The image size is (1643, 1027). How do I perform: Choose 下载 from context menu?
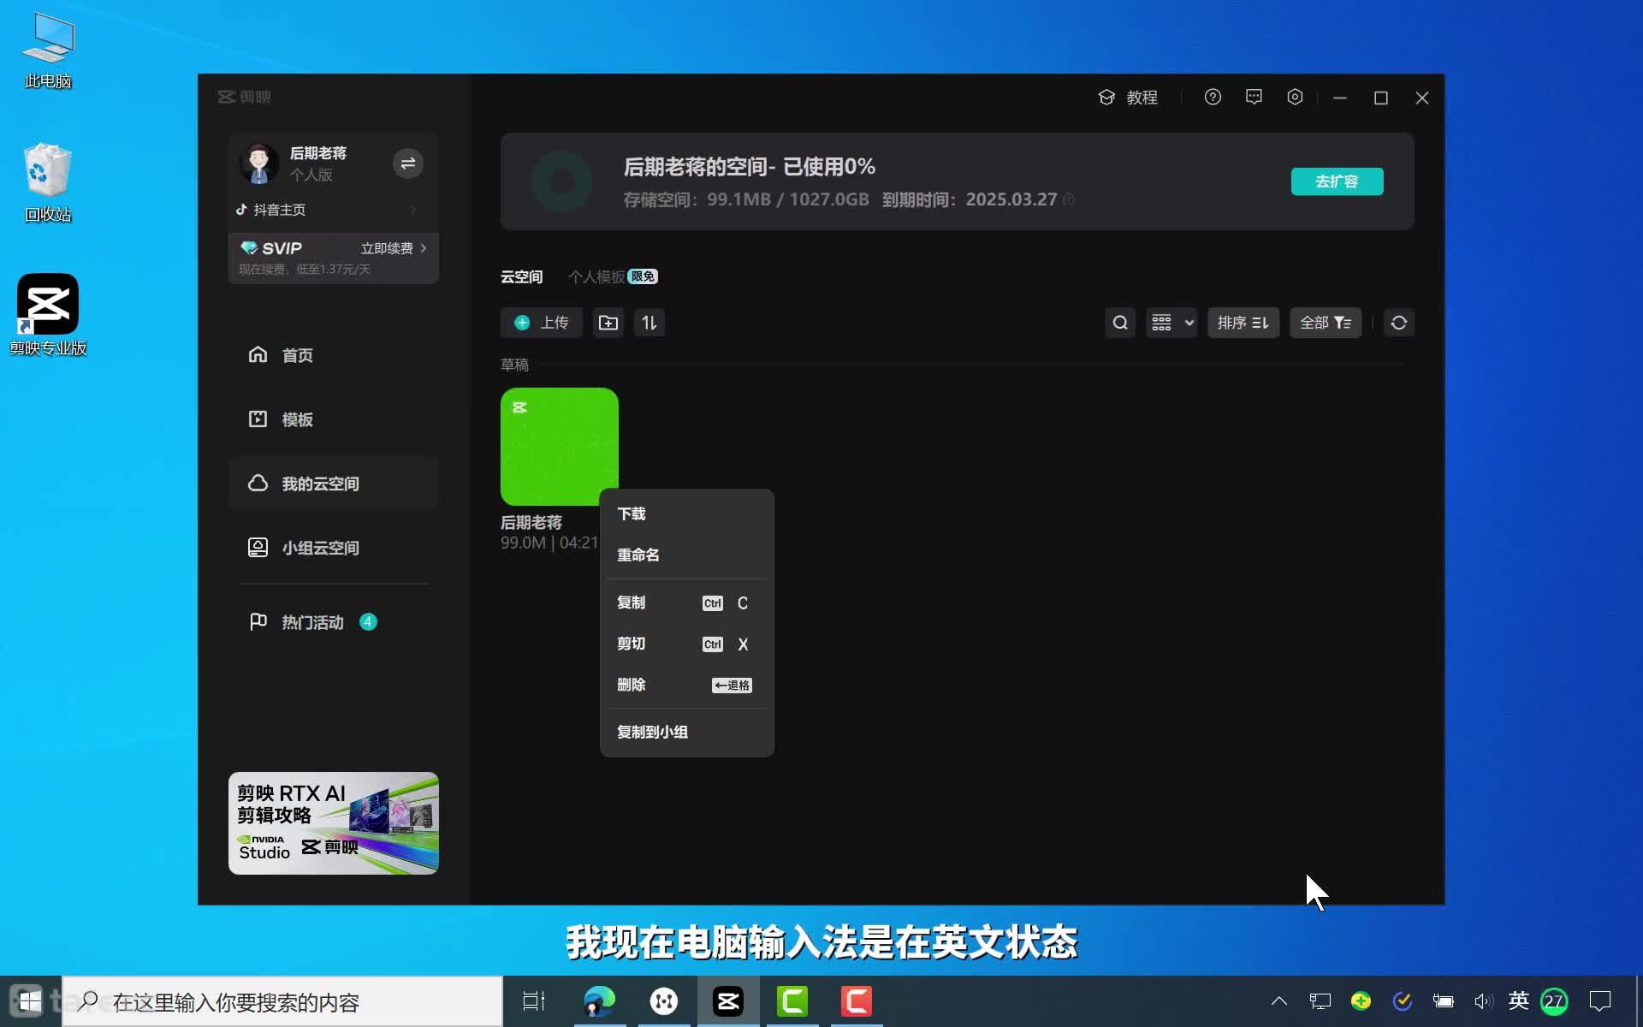687,513
